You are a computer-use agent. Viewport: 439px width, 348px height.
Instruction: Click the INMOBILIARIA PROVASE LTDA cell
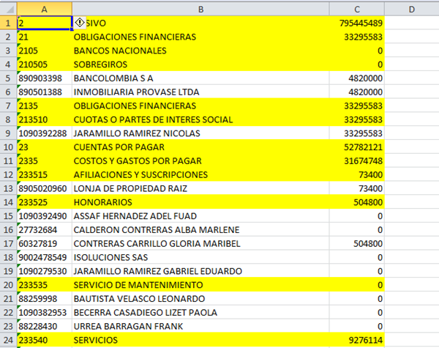[200, 92]
